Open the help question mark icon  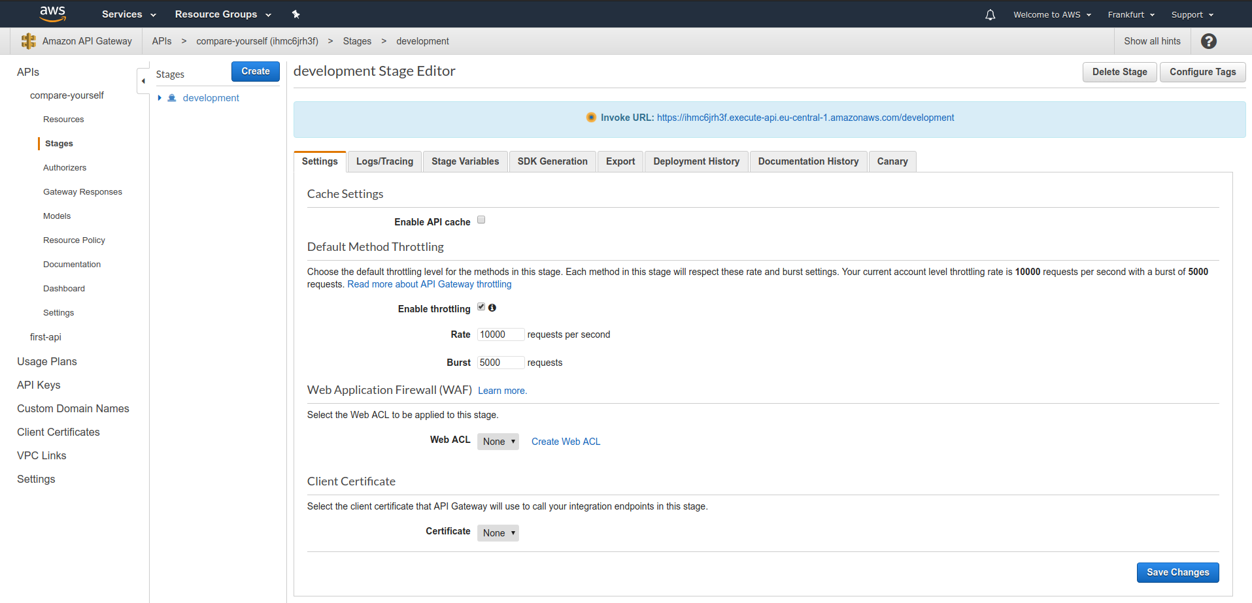coord(1209,41)
